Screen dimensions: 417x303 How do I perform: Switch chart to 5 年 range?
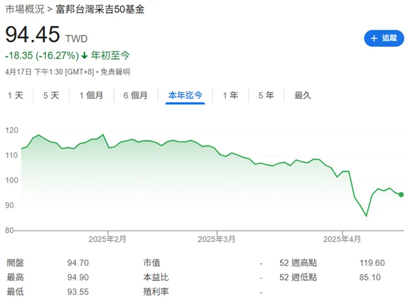click(x=266, y=95)
